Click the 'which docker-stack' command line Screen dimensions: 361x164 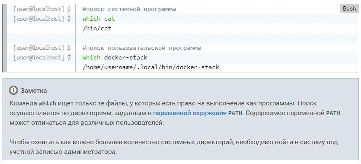pos(115,57)
